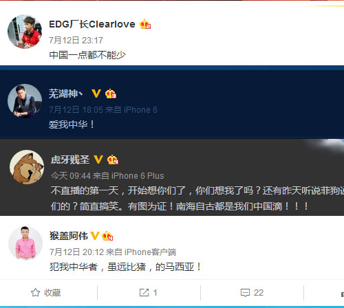Click the yellow V verified icon beside 猴盖阿伟
The width and height of the screenshot is (344, 308).
[95, 236]
